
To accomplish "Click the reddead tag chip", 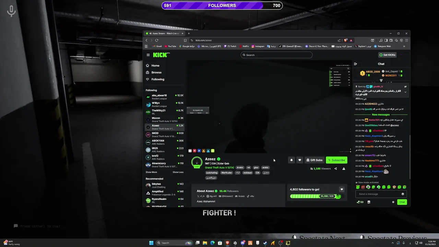I will (248, 173).
